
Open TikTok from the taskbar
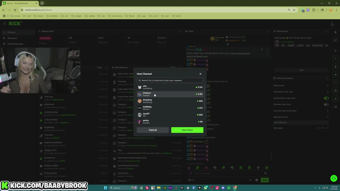click(x=217, y=188)
